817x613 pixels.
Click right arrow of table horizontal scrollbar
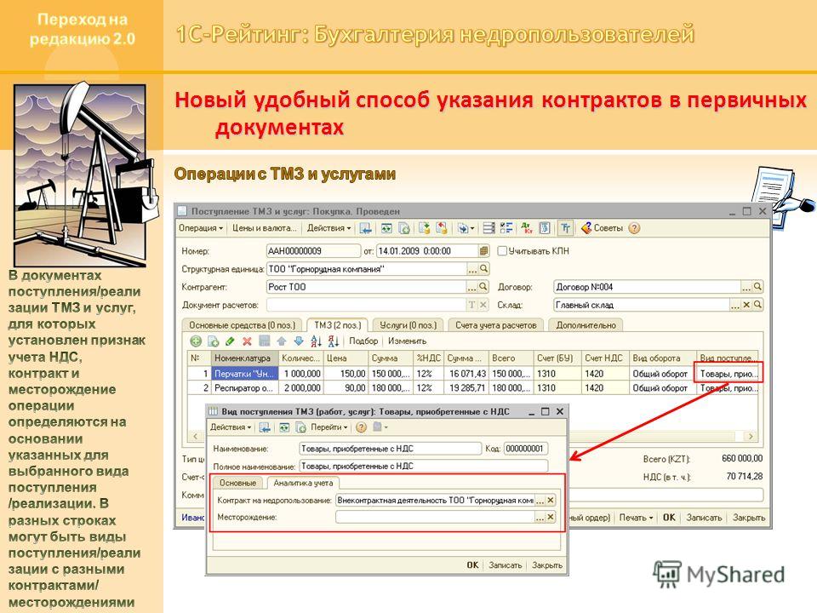(751, 436)
